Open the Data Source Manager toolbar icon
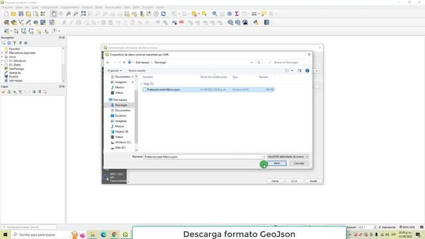The height and width of the screenshot is (239, 425). pyautogui.click(x=6, y=23)
